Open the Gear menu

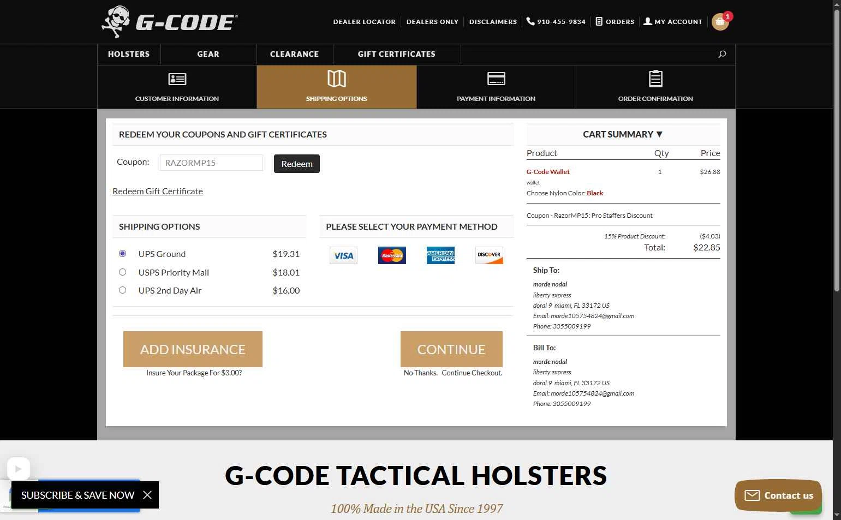pos(208,54)
